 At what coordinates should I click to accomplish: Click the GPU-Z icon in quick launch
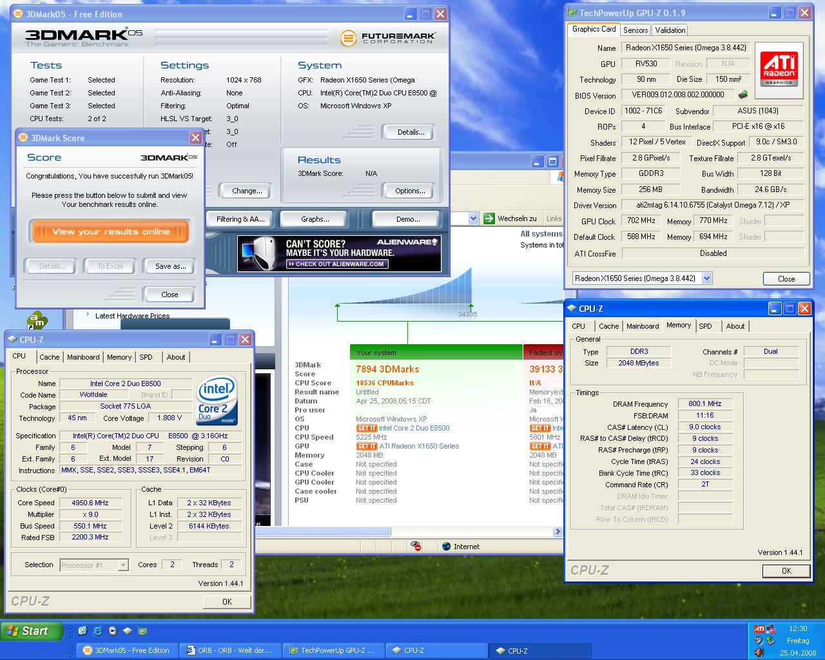142,631
